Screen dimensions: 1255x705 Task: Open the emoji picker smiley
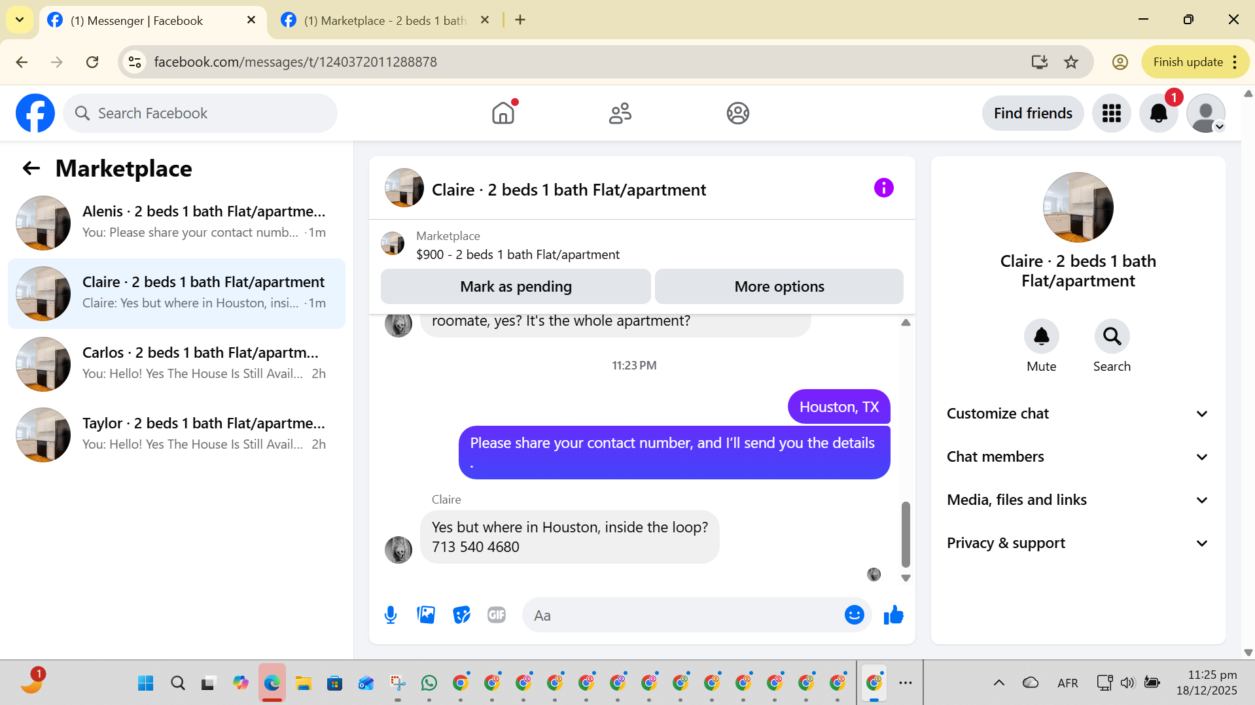click(x=854, y=615)
